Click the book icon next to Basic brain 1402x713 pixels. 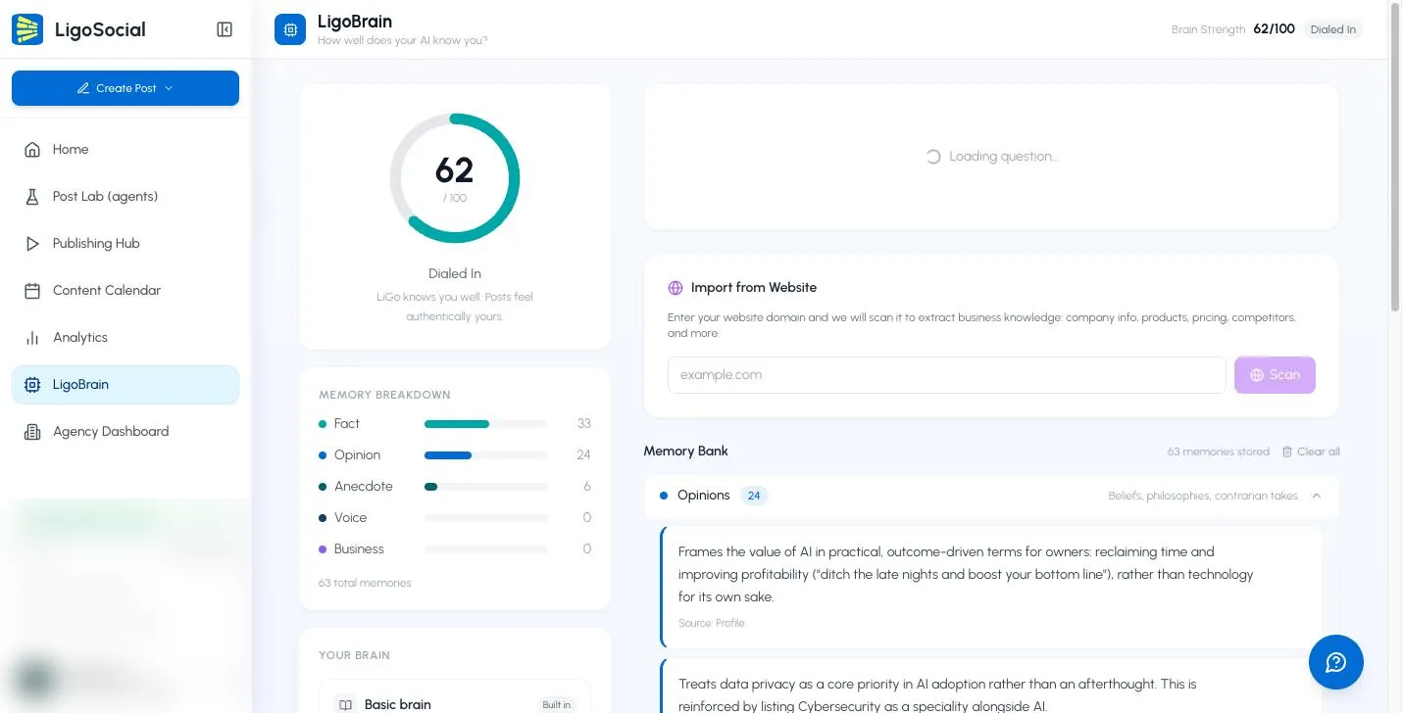(344, 704)
